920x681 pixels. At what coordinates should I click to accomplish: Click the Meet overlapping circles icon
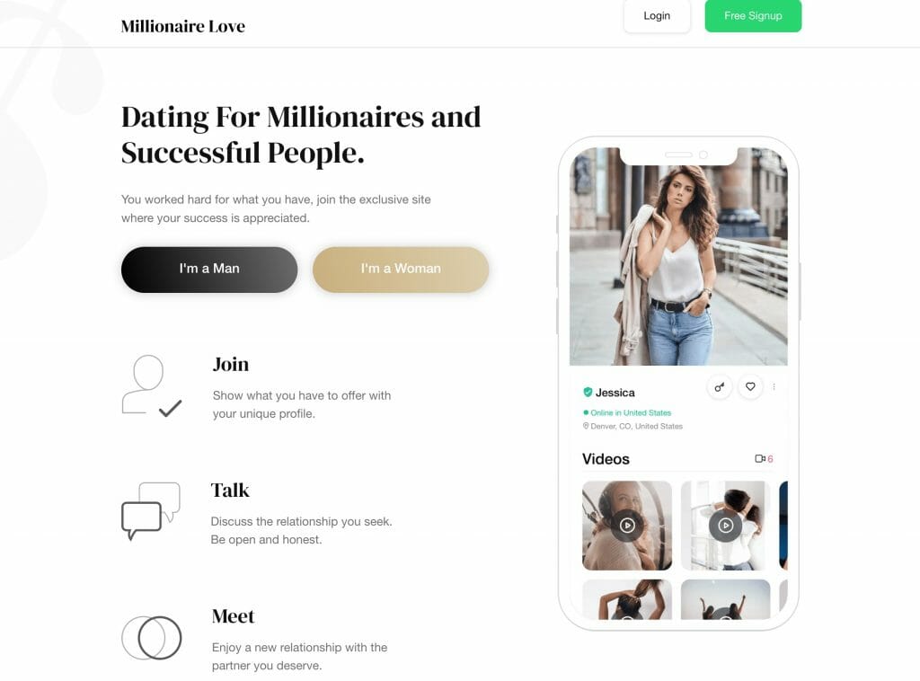151,638
